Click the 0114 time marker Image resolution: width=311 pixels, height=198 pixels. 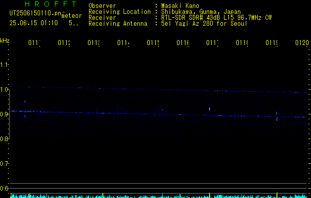click(x=123, y=43)
